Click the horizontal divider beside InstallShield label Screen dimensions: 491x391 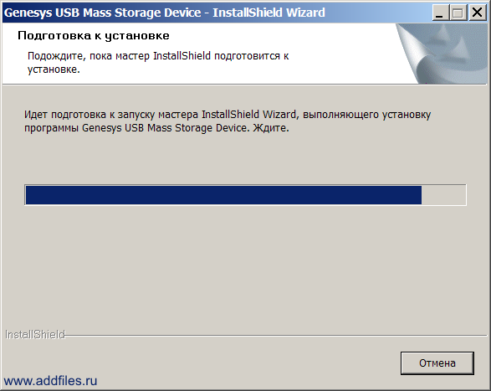point(276,336)
